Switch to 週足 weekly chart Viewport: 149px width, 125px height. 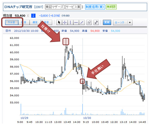click(x=35, y=22)
